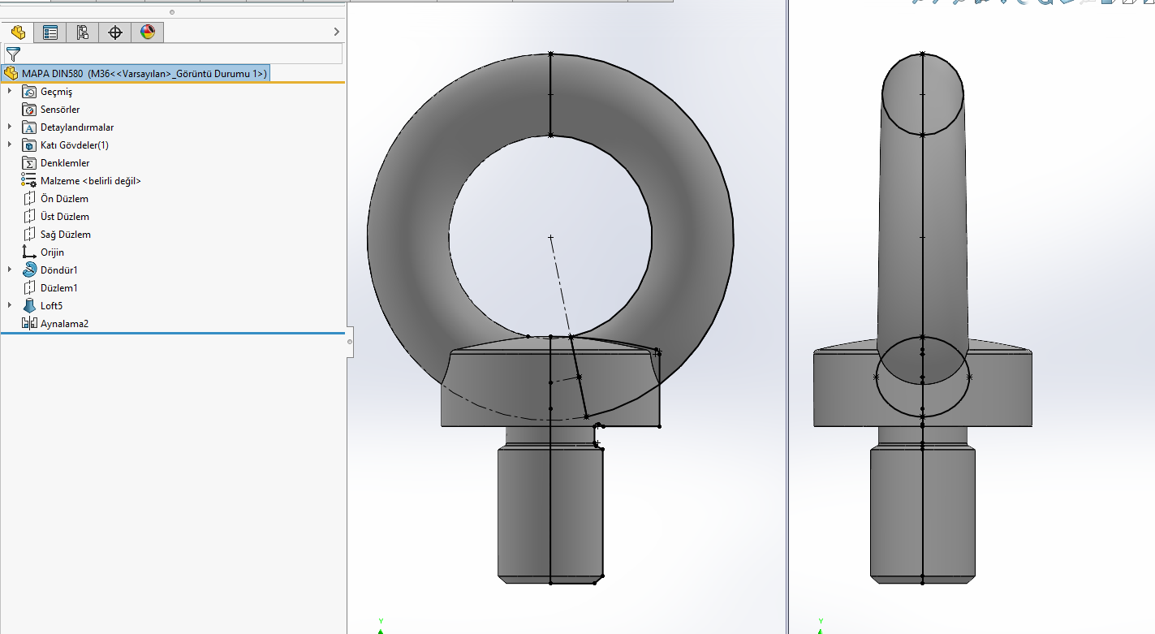Click the Loft5 feature icon
The image size is (1155, 634).
pyautogui.click(x=29, y=306)
